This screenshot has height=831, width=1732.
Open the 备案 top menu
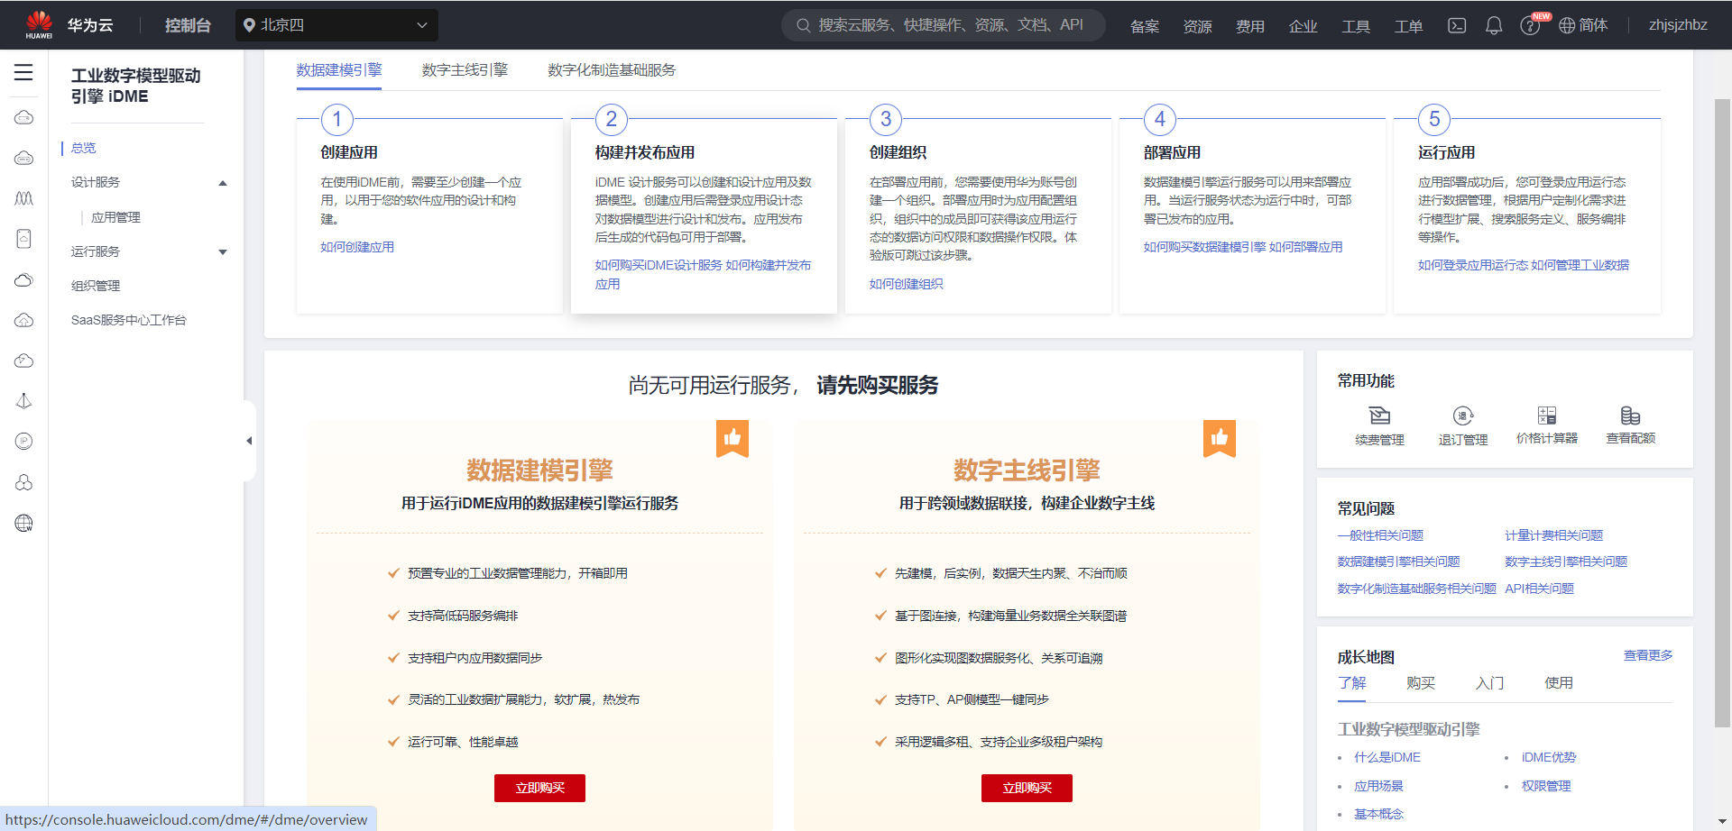[x=1145, y=26]
